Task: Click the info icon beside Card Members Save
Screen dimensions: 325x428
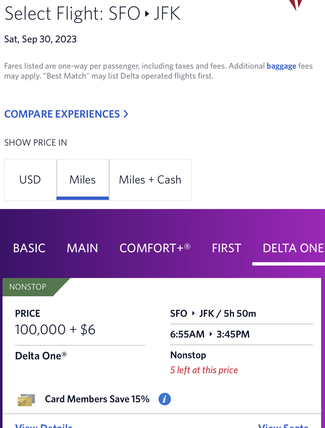Action: click(x=165, y=399)
